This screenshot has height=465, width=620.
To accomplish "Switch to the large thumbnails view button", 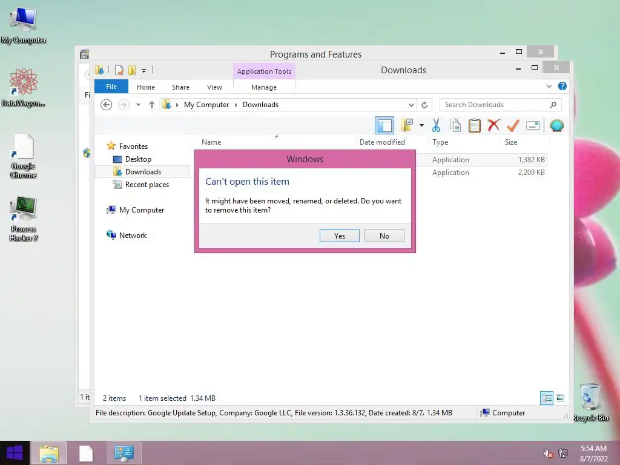I will (x=560, y=398).
